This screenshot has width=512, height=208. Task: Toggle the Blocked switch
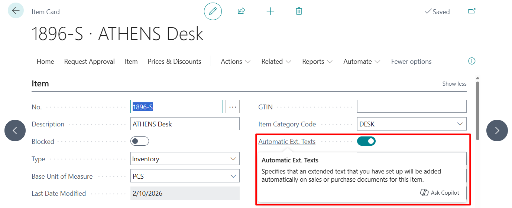(x=140, y=141)
